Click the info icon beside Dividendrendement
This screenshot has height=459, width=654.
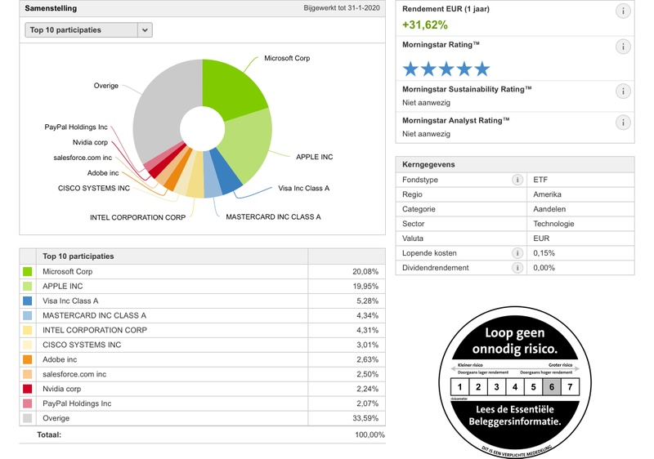pos(517,268)
